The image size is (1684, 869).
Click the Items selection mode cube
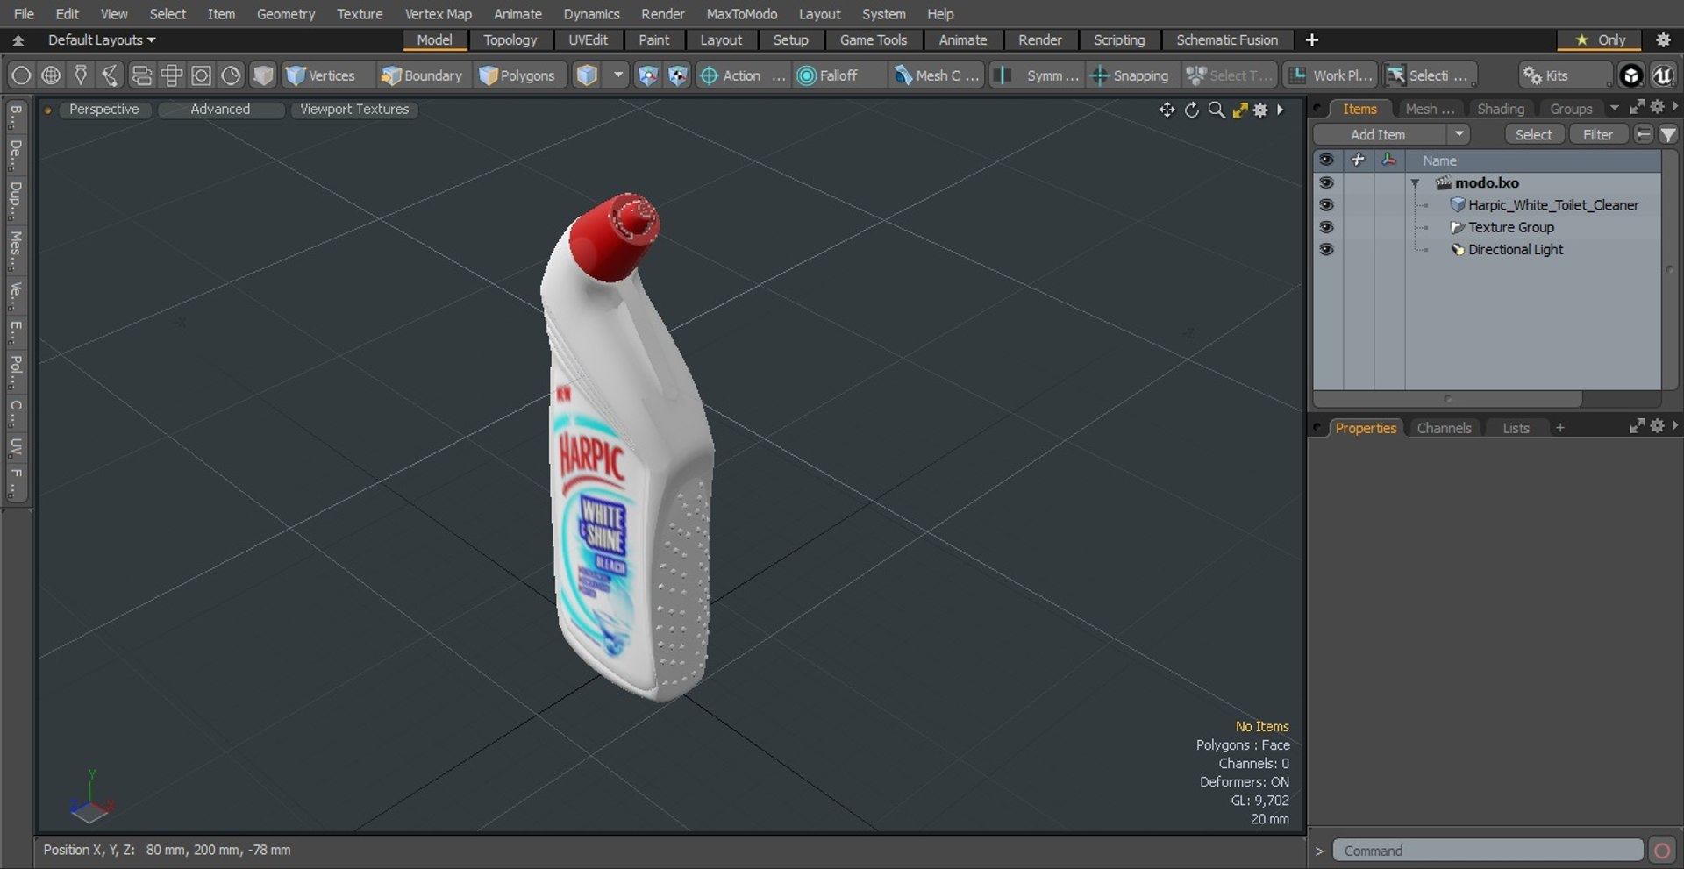coord(587,75)
